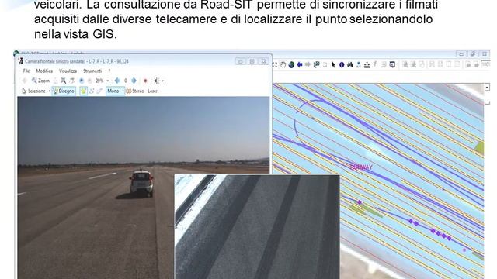Expand the Selezione dropdown arrow

(x=50, y=91)
